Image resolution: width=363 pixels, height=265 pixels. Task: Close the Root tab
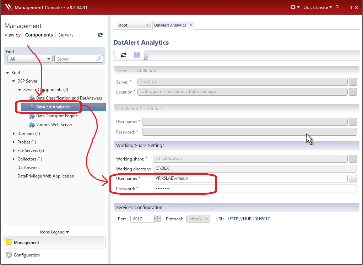click(x=147, y=25)
